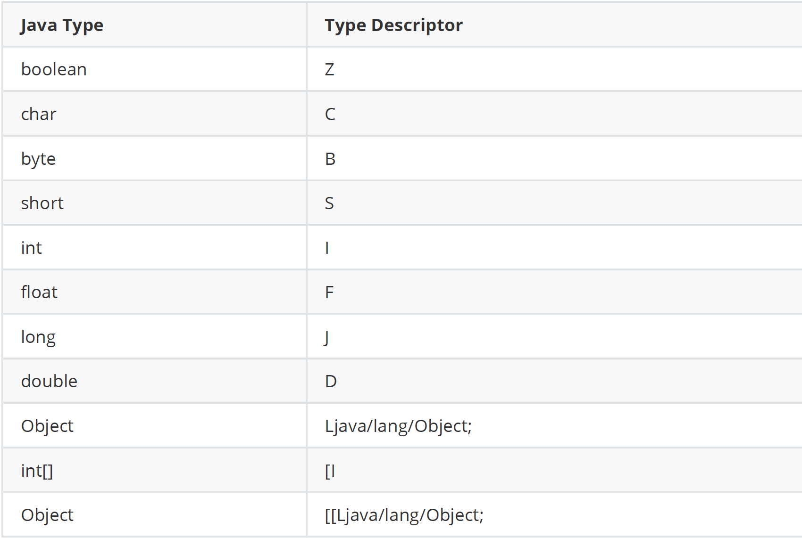Select the 'double' type cell
The height and width of the screenshot is (538, 802).
49,382
